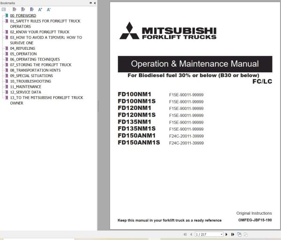Click the FD120NM1 model name on the page
281x240 pixels.
134,108
